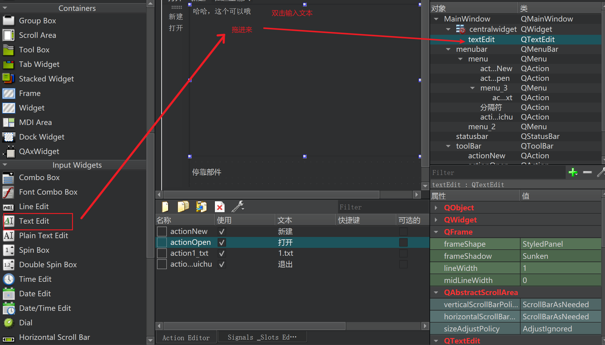605x345 pixels.
Task: Select the Stacked Widget icon
Action: pos(8,79)
